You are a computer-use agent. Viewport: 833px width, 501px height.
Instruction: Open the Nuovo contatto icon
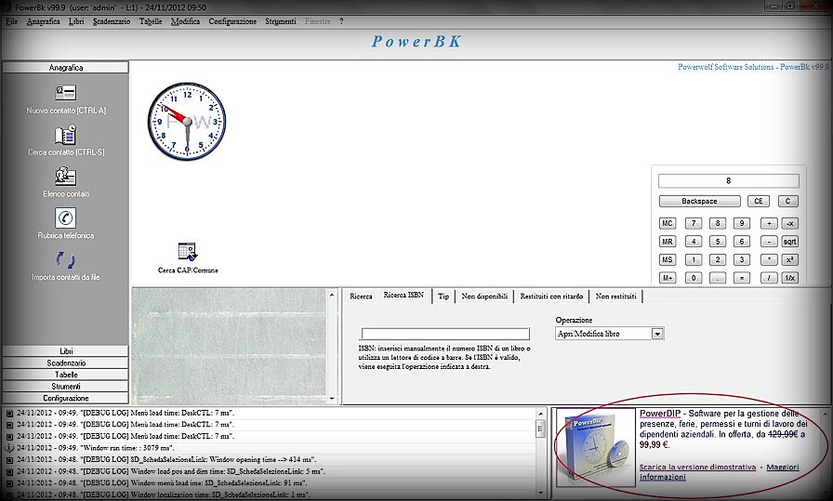pos(66,93)
